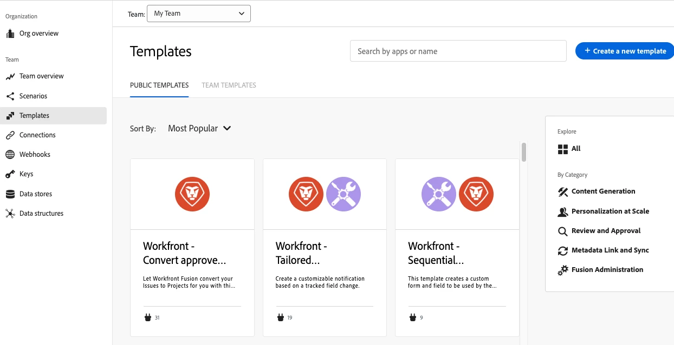Screen dimensions: 674x345
Task: Click description 'This template creates a custom form'
Action: (x=452, y=282)
